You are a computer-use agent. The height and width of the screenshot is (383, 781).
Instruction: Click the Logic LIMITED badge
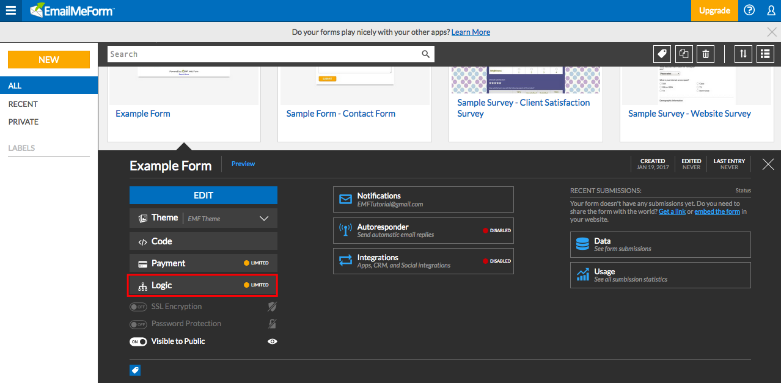point(256,285)
